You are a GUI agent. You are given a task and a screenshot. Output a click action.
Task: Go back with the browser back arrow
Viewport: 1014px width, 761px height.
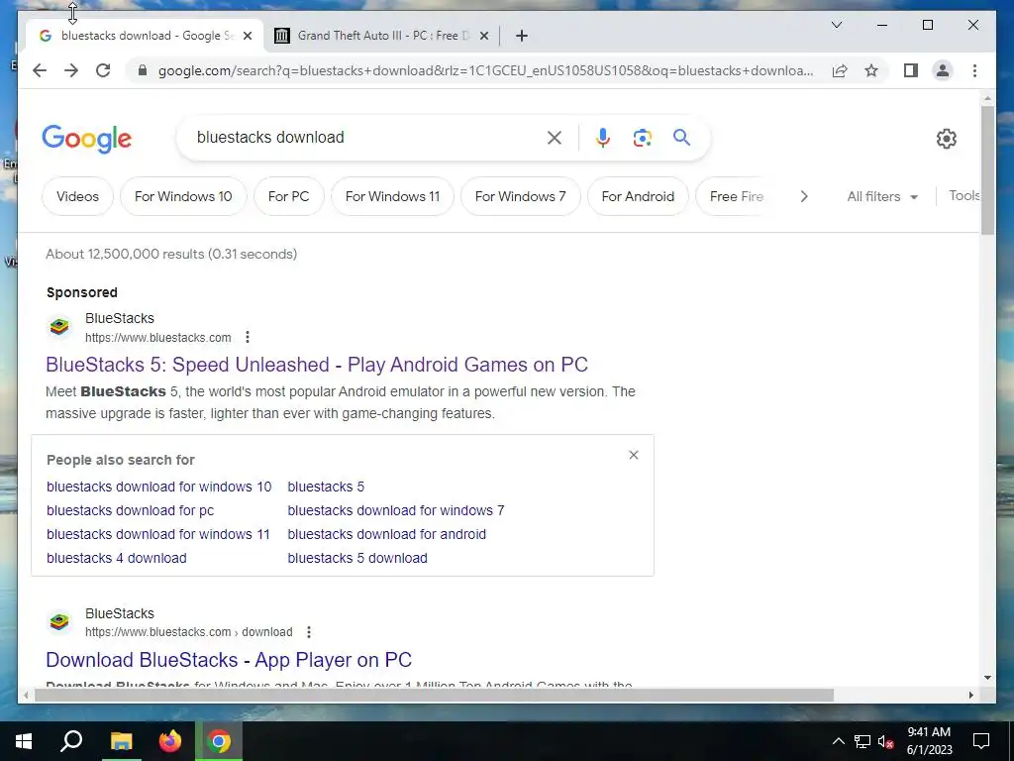coord(40,70)
